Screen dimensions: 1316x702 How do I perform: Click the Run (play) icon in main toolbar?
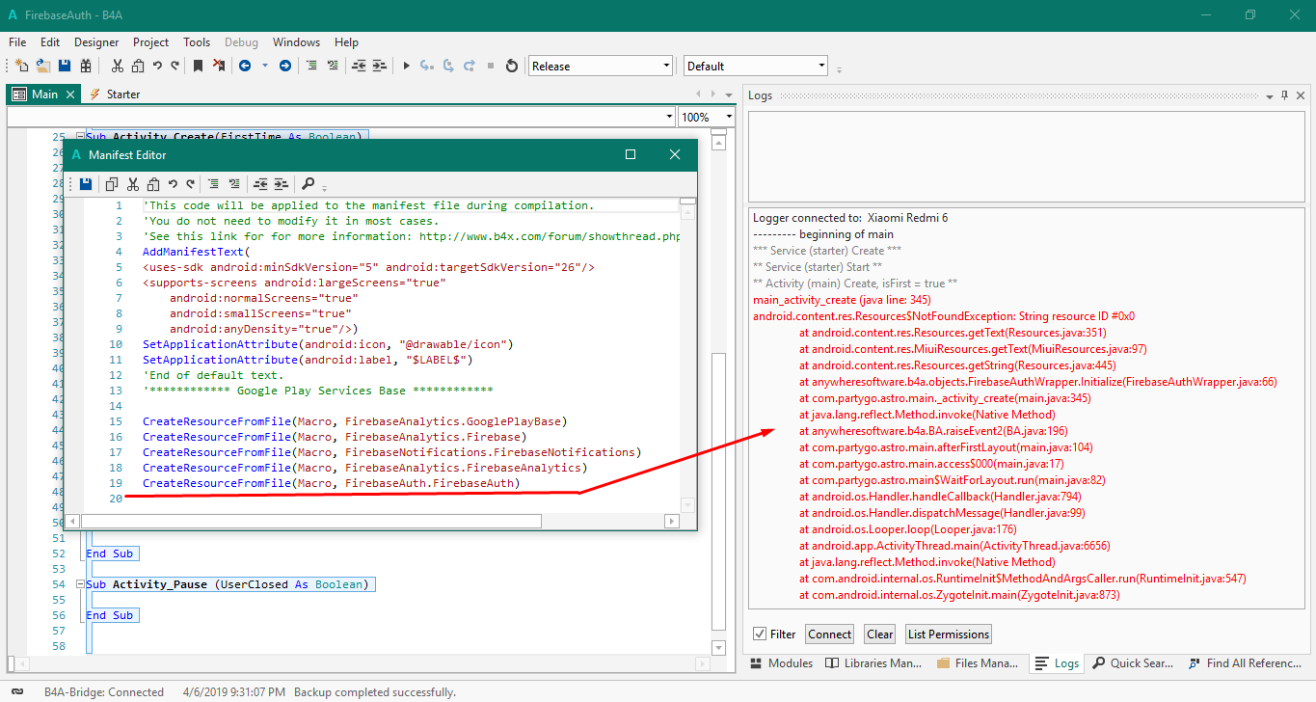tap(406, 66)
